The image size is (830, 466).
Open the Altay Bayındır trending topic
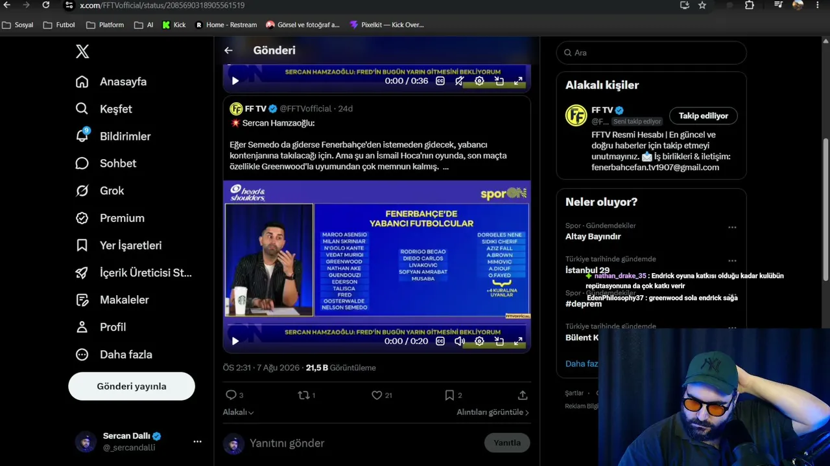(593, 236)
